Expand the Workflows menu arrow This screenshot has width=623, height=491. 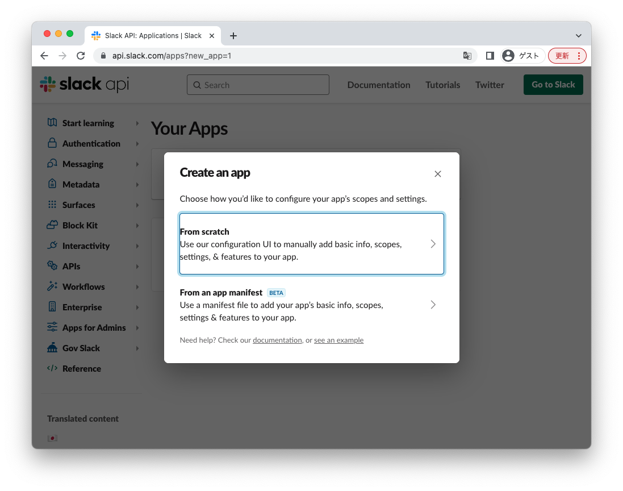137,287
